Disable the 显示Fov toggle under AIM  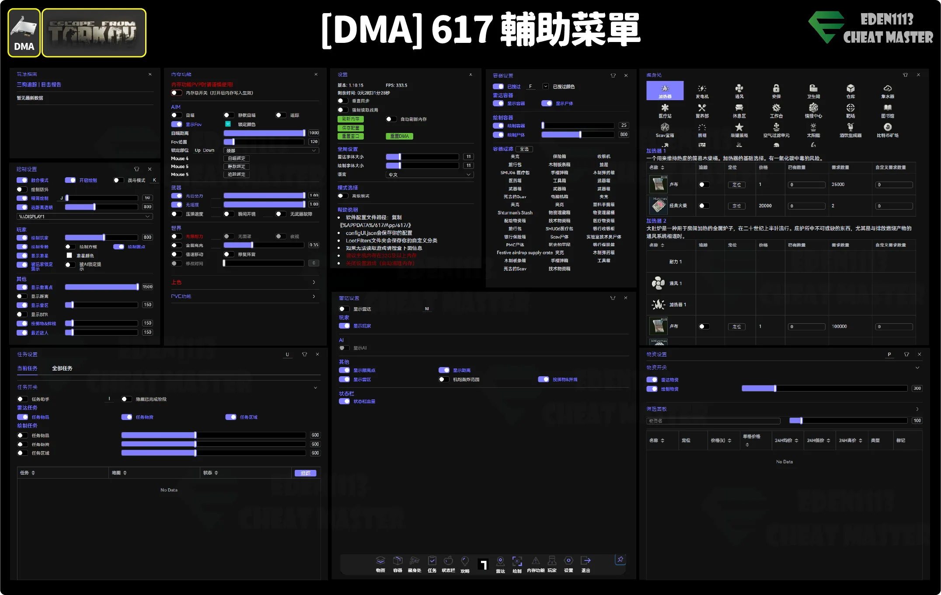(x=177, y=124)
